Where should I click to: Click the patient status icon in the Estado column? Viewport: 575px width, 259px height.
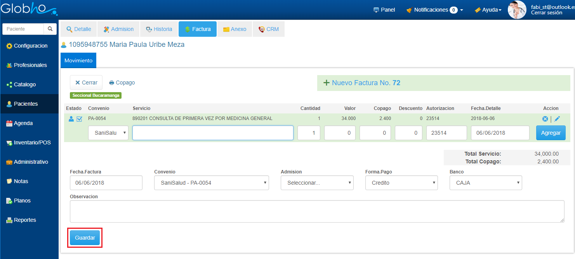(x=71, y=119)
